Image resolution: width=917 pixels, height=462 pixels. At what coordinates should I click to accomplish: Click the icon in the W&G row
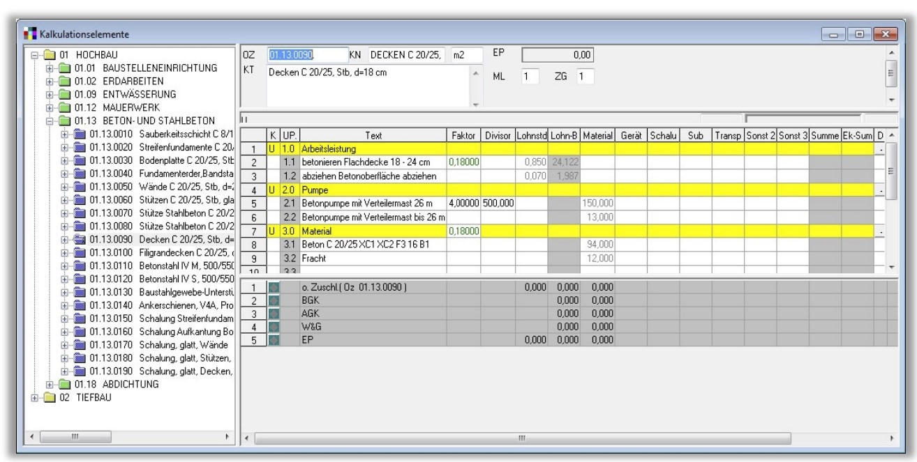275,326
